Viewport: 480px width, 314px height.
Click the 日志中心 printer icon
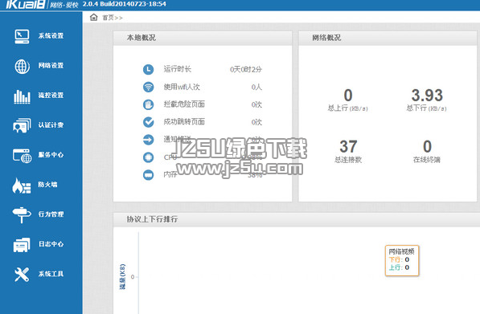[x=22, y=245]
